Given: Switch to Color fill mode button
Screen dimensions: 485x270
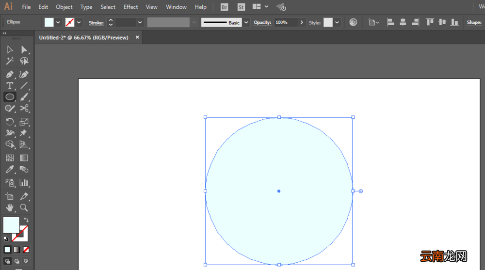Looking at the screenshot, I should click(7, 250).
